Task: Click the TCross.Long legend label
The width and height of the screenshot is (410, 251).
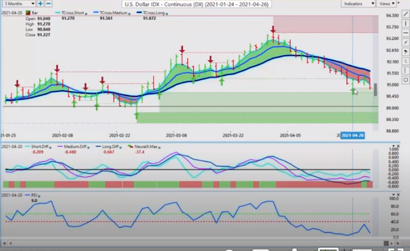Action: (154, 13)
